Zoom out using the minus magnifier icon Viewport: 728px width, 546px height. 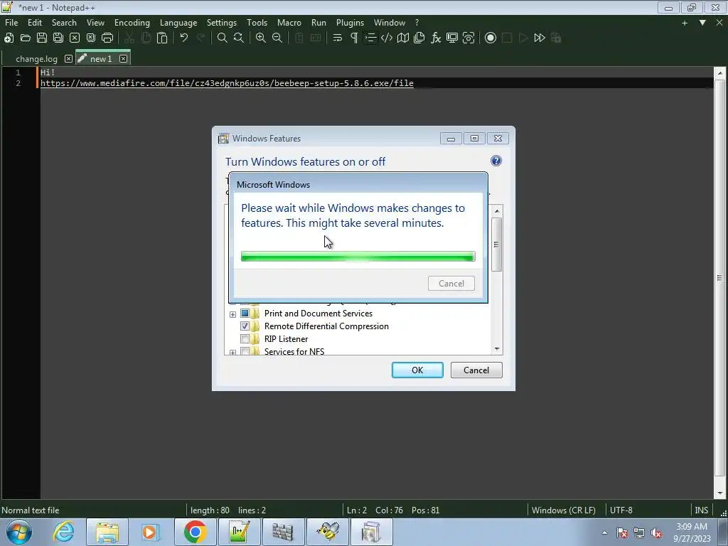click(x=277, y=38)
